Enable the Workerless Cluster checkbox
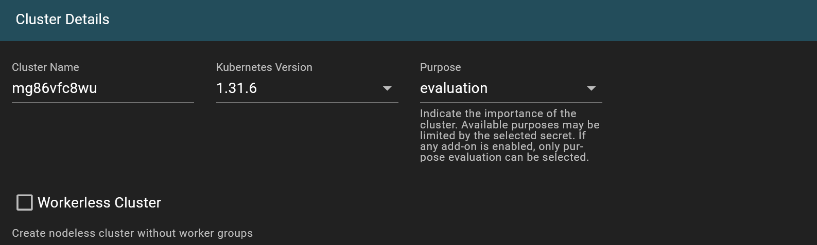The image size is (817, 245). click(25, 202)
